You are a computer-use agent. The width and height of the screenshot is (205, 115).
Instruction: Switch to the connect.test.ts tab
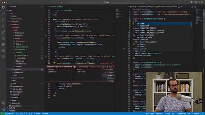55,7
